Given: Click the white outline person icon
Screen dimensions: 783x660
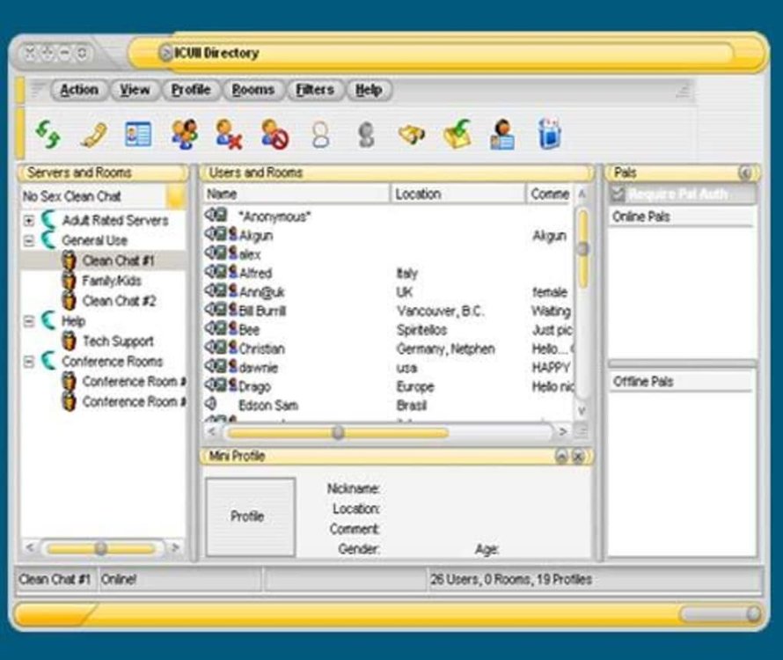Looking at the screenshot, I should [320, 135].
